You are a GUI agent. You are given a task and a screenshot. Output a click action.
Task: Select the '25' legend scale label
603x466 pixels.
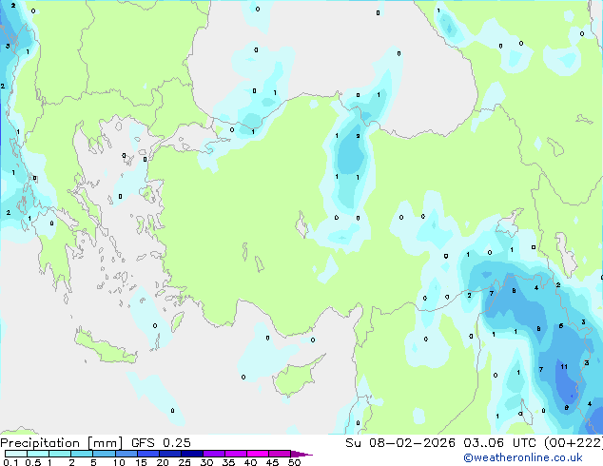click(185, 462)
